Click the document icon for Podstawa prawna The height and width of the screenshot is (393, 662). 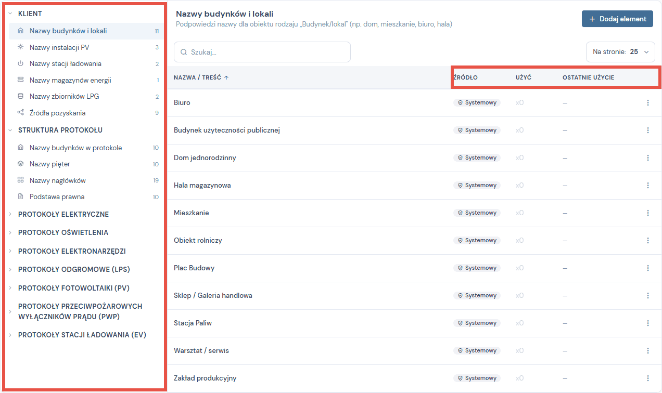pos(21,197)
